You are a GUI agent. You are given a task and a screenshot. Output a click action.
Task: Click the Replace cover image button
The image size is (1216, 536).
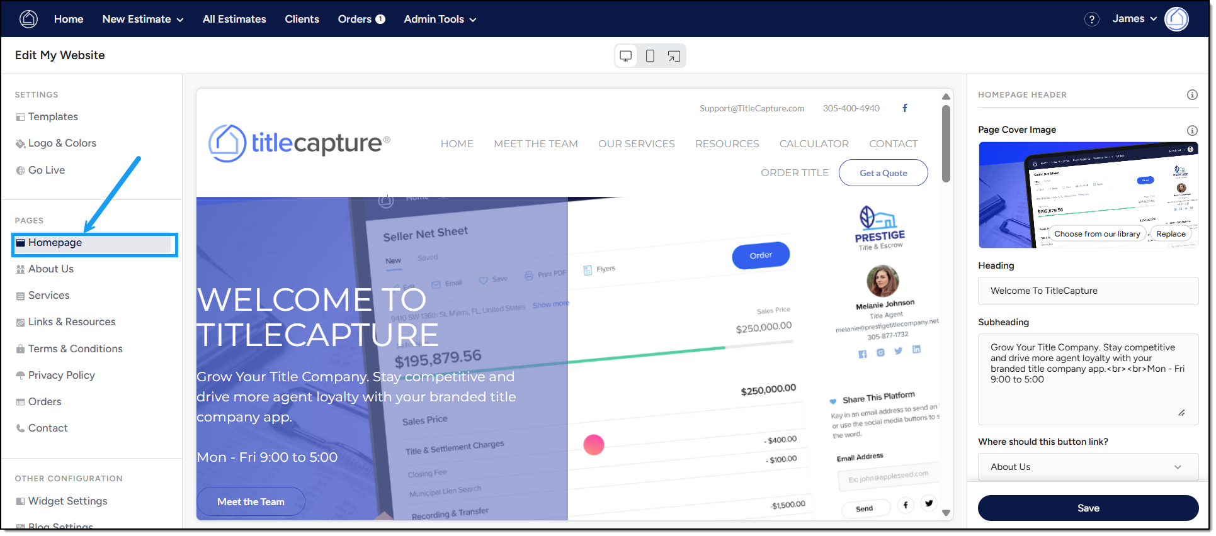pos(1171,234)
